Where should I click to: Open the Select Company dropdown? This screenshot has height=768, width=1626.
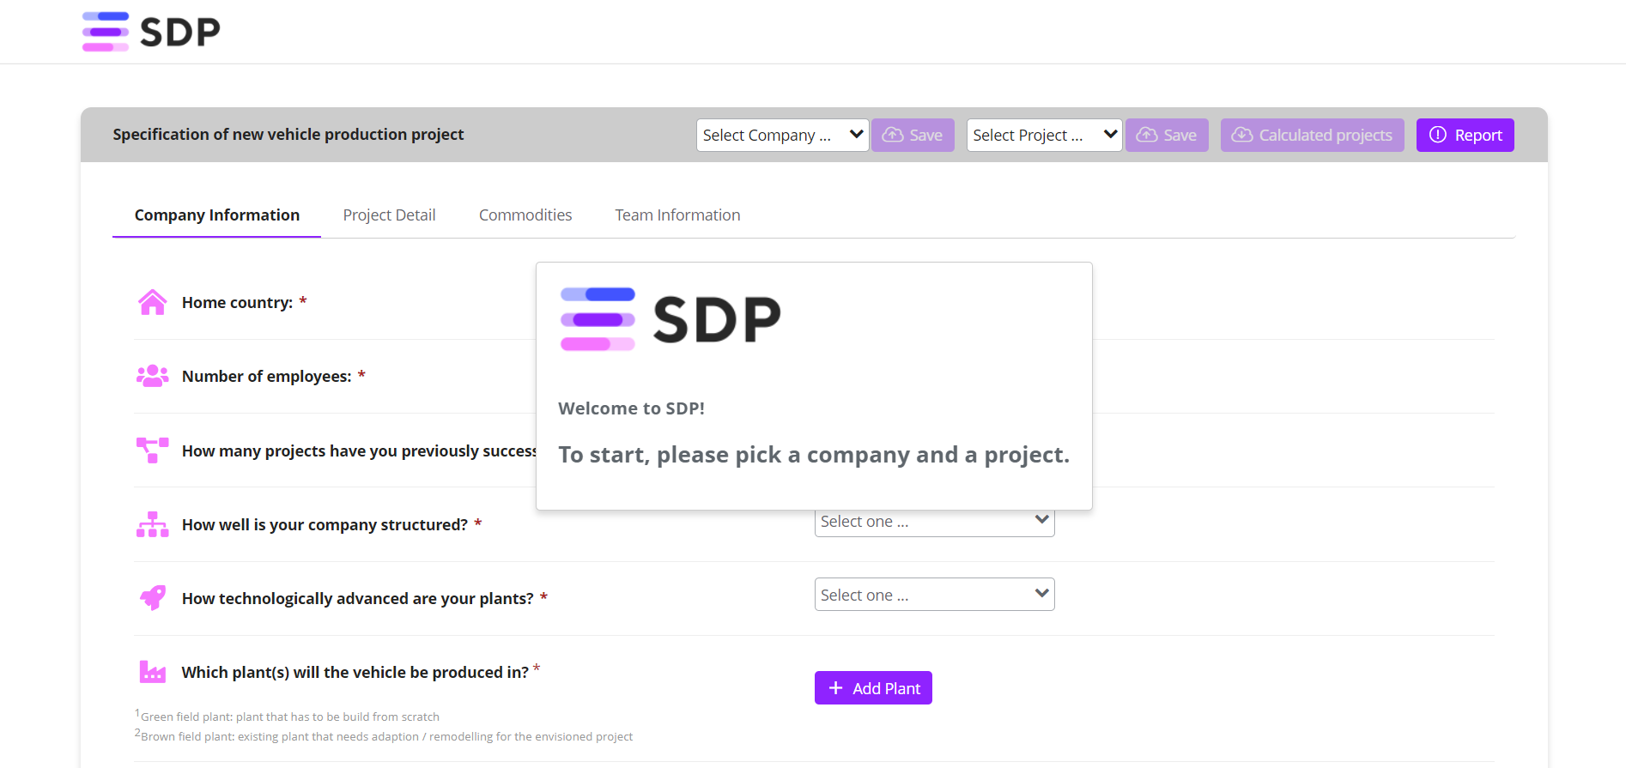[x=782, y=135]
